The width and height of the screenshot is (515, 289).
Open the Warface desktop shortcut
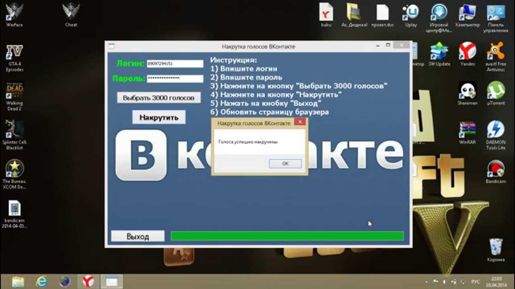pyautogui.click(x=14, y=14)
